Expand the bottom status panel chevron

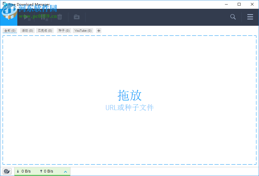(x=65, y=171)
